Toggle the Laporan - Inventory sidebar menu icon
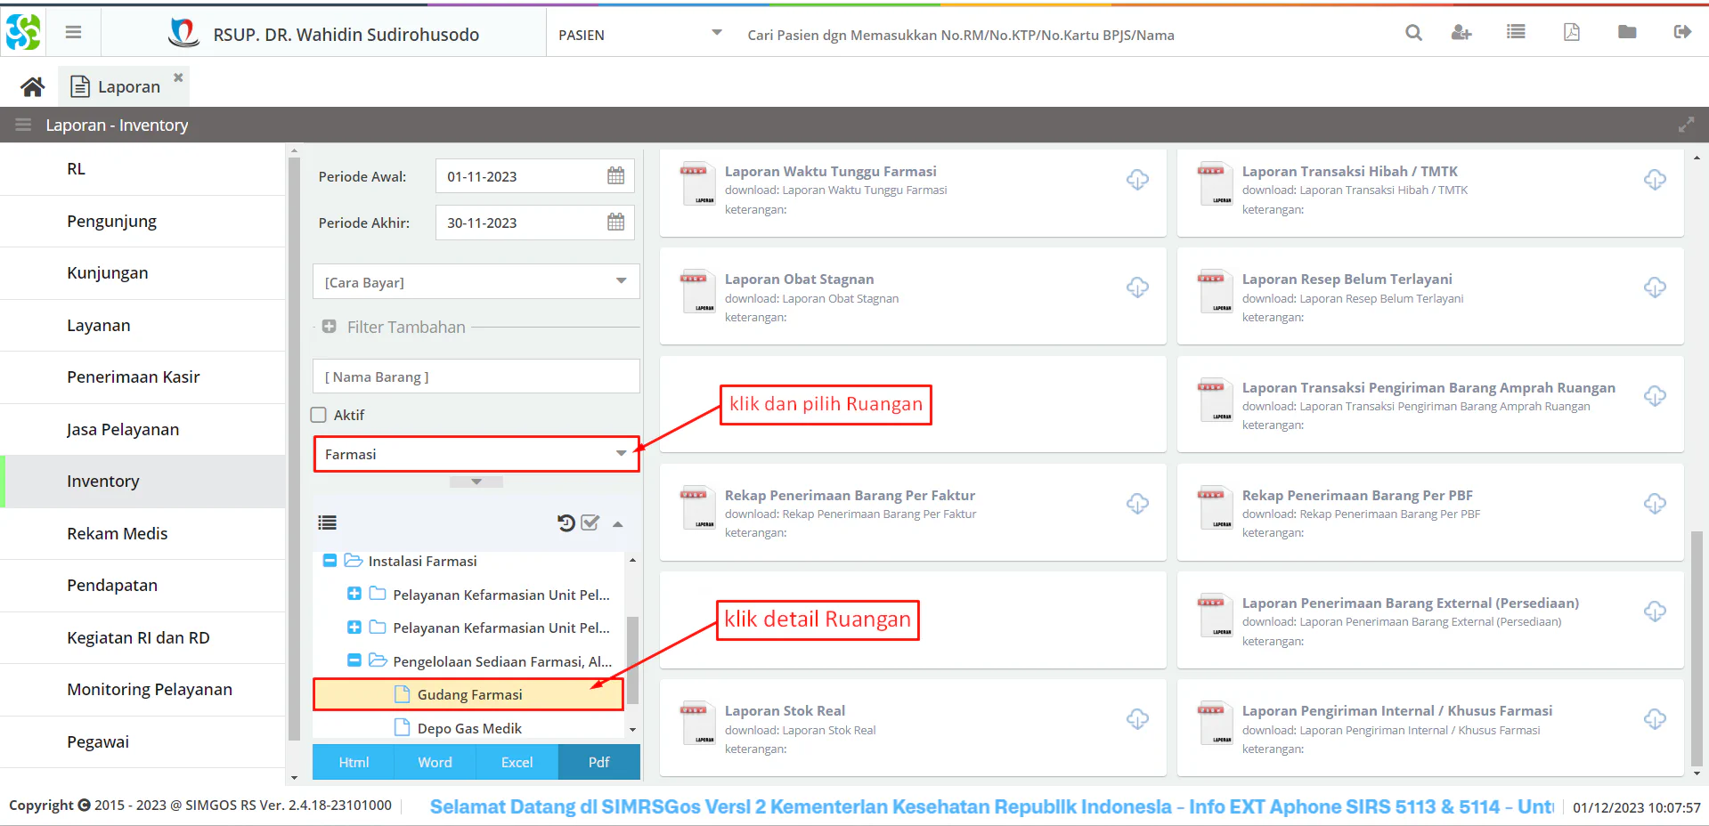This screenshot has height=826, width=1709. (23, 125)
